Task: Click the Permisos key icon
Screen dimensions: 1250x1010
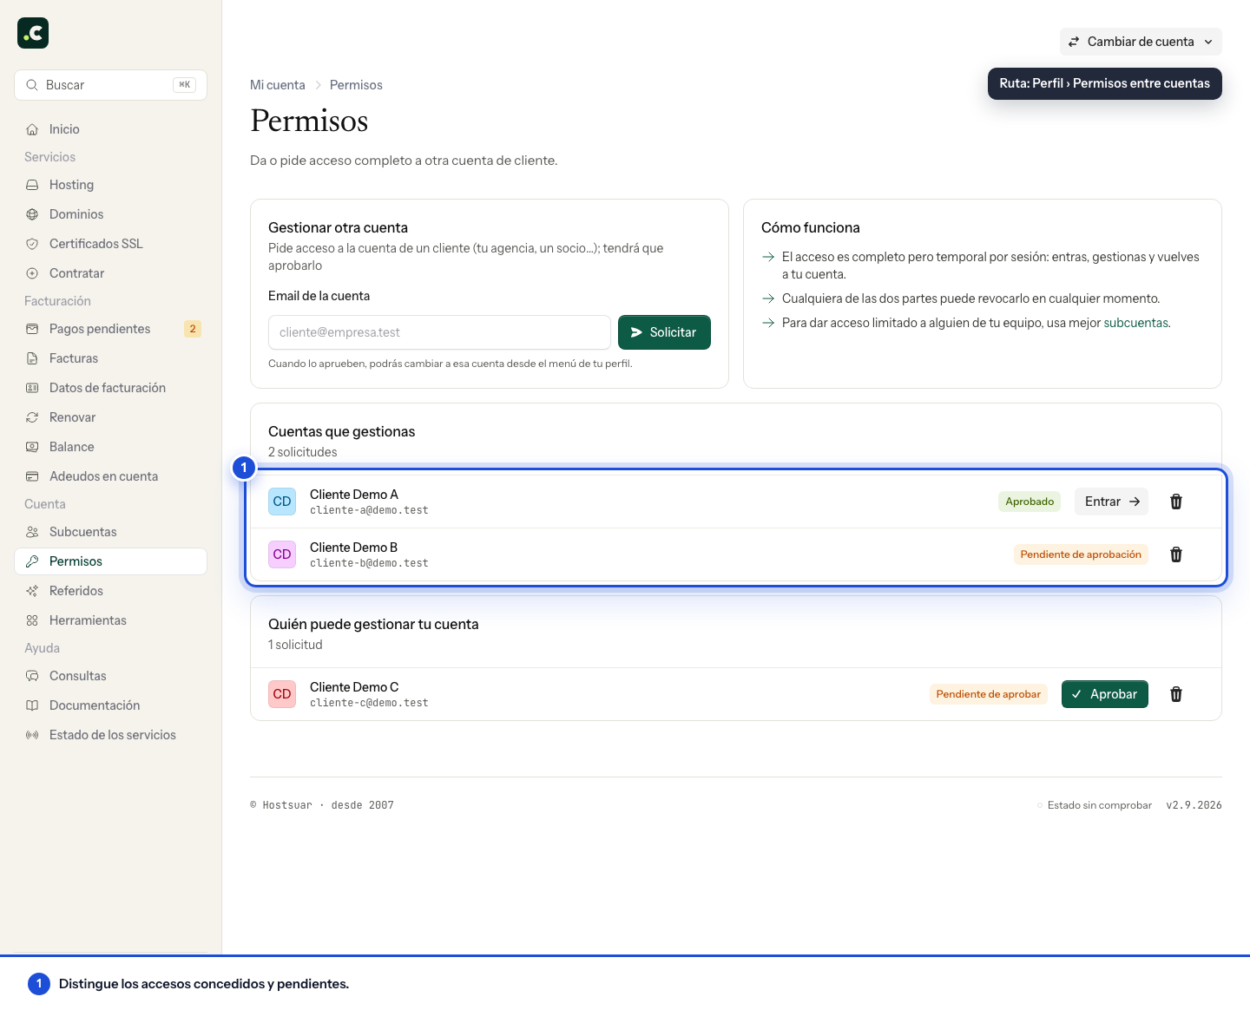Action: (32, 561)
